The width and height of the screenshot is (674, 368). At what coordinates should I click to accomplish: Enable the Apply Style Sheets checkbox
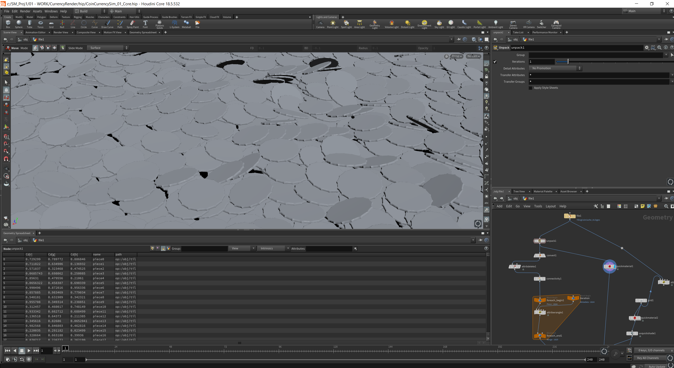[x=531, y=88]
